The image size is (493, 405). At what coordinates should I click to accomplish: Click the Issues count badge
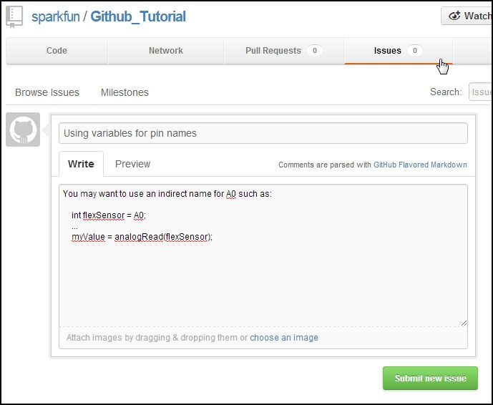click(x=414, y=51)
